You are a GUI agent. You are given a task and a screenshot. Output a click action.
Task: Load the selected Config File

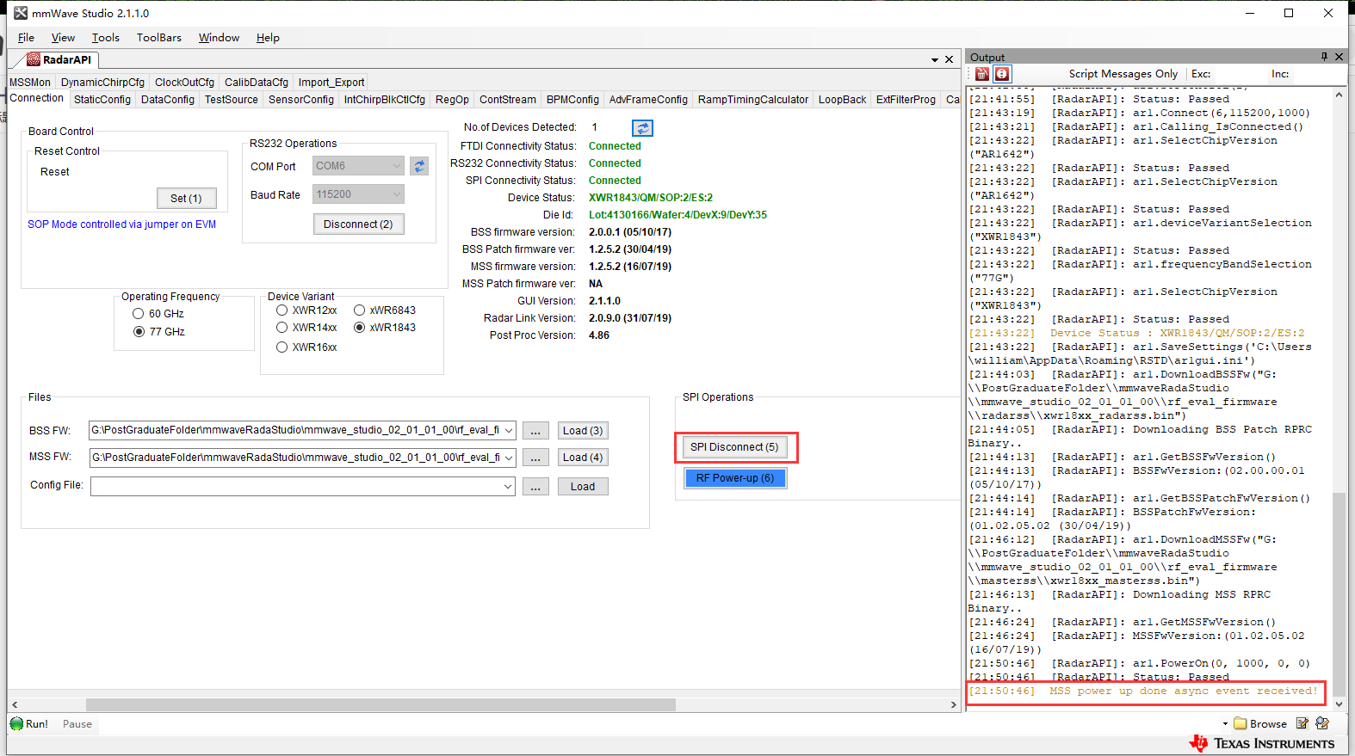[583, 487]
